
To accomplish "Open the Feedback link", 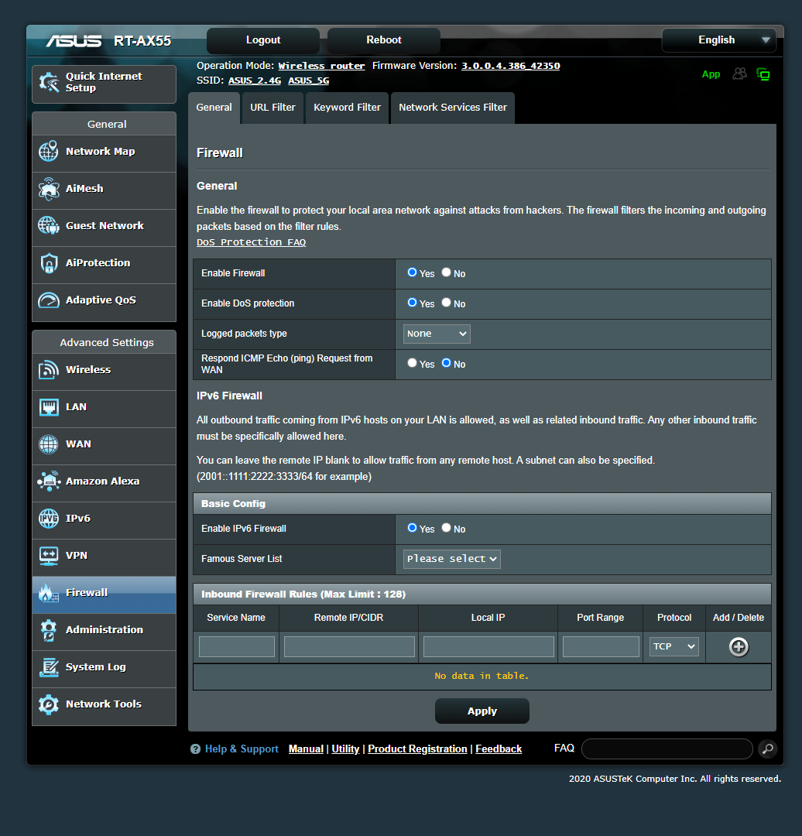I will pyautogui.click(x=499, y=749).
